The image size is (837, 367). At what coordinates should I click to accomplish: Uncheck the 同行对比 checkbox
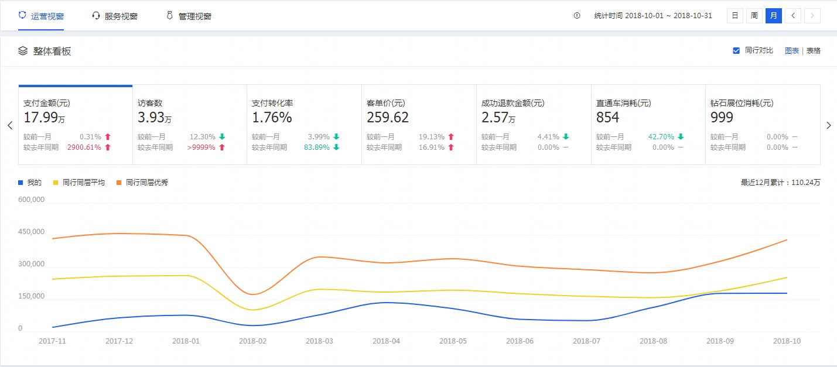(736, 51)
